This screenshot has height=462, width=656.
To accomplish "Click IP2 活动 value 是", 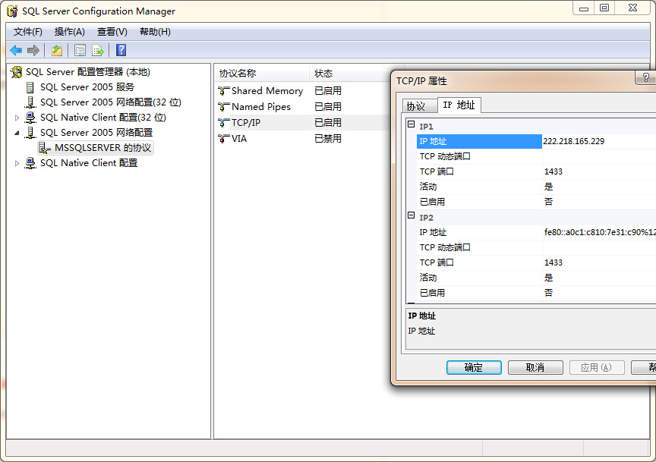I will 548,278.
